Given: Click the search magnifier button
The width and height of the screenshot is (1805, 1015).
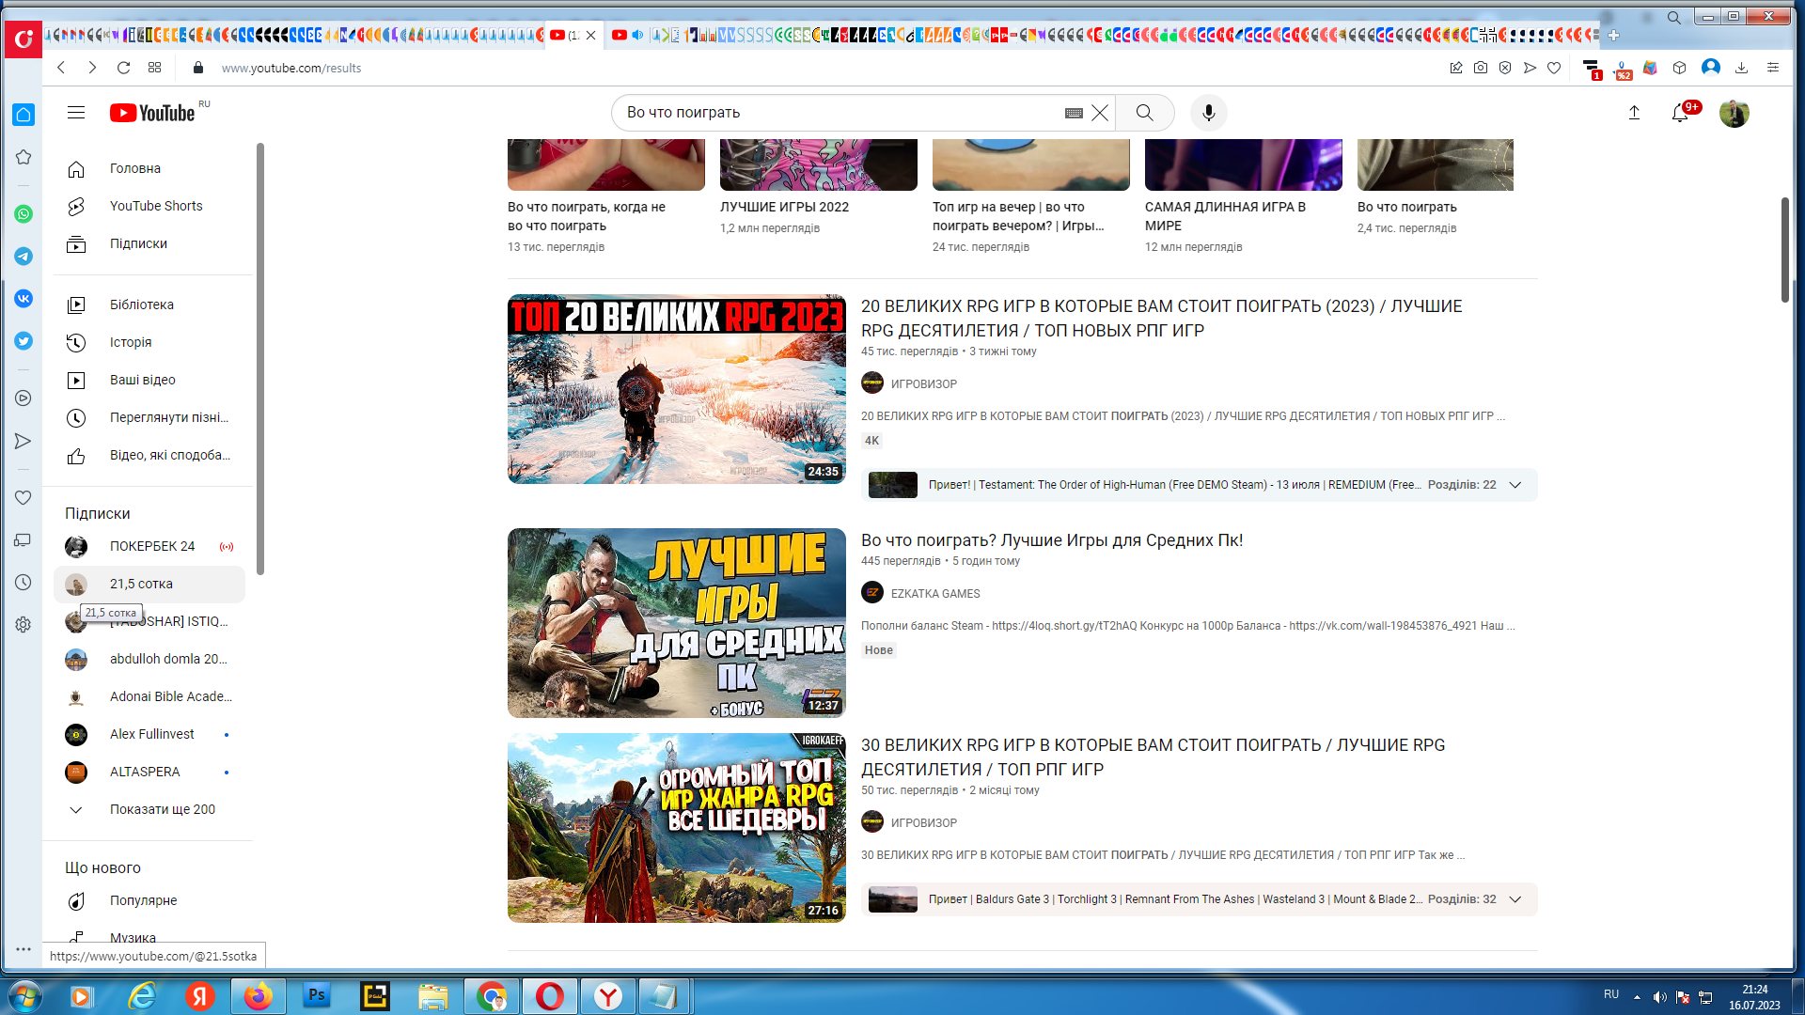Looking at the screenshot, I should [1144, 113].
